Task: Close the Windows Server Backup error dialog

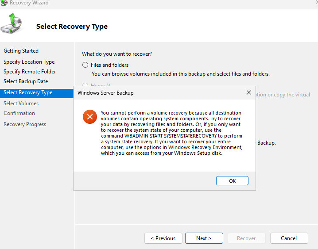Action: click(x=248, y=92)
